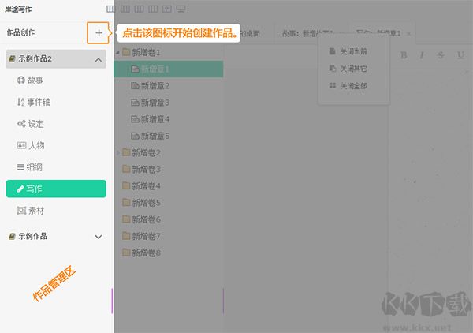Expand the 新增卷2 node arrow
Screen dimensions: 473x333
(117, 153)
